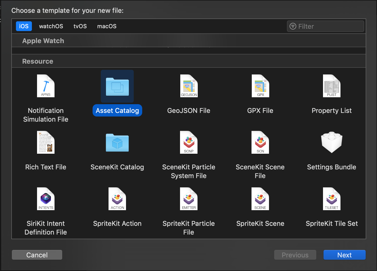Choose the SpriteKit Tile Set icon
The image size is (377, 271).
(331, 199)
